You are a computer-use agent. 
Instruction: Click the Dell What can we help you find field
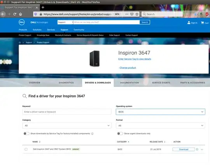click(107, 22)
